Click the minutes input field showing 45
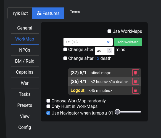The image size is (161, 138). 105,51
